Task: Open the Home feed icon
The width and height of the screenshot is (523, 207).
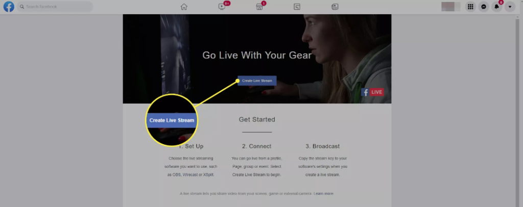Action: coord(184,7)
